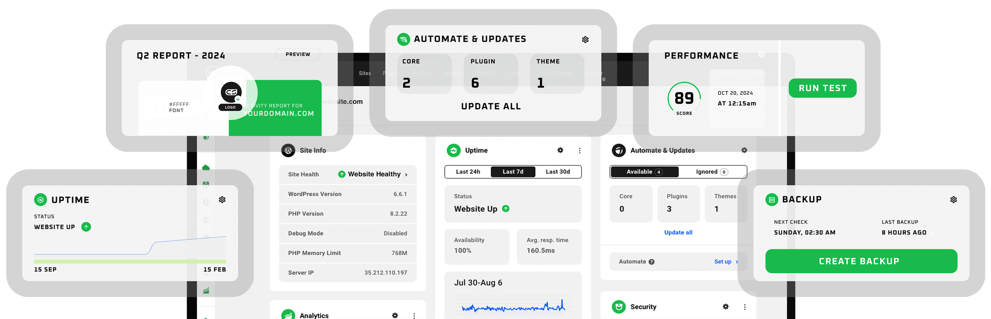Image resolution: width=991 pixels, height=319 pixels.
Task: Select the Last 30d uptime range
Action: [x=557, y=172]
